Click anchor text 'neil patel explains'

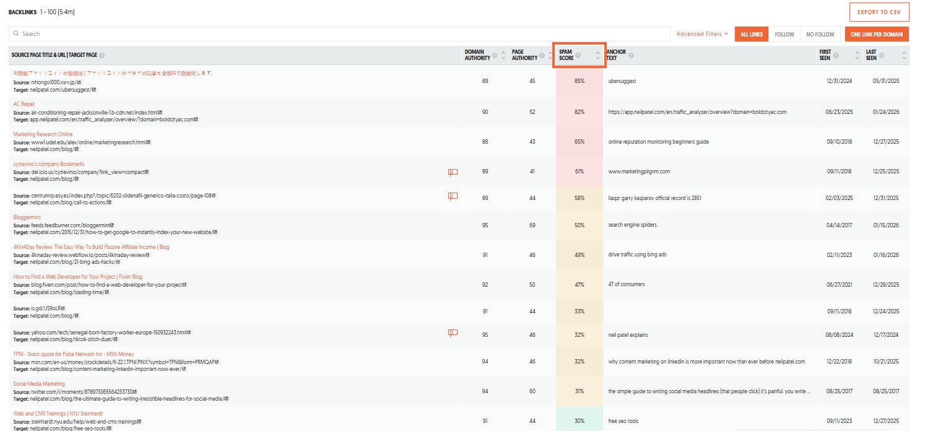point(628,335)
